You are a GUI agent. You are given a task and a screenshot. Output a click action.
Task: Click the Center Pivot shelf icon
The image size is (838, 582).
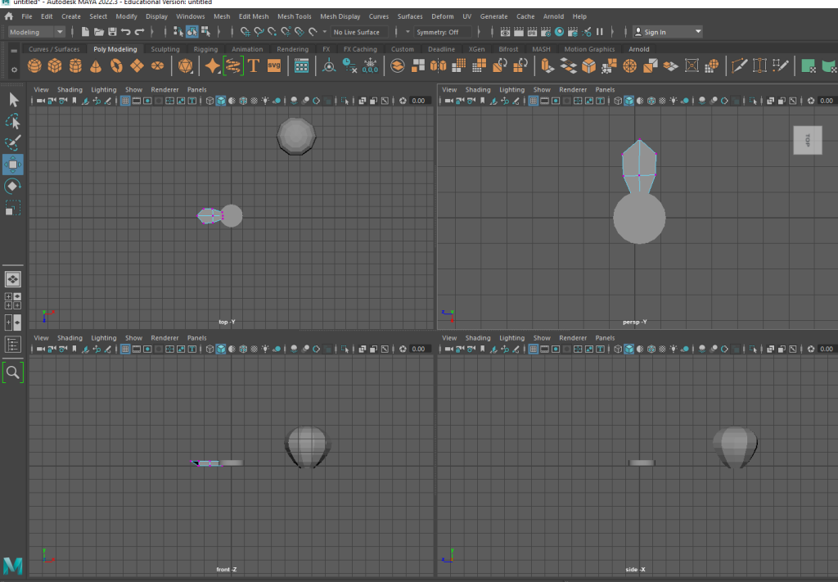[329, 65]
